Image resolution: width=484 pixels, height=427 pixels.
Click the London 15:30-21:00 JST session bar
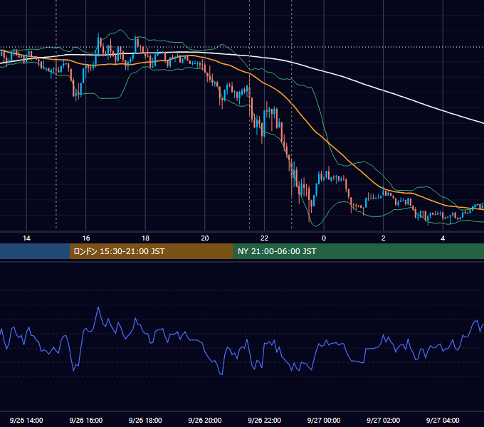click(x=151, y=251)
